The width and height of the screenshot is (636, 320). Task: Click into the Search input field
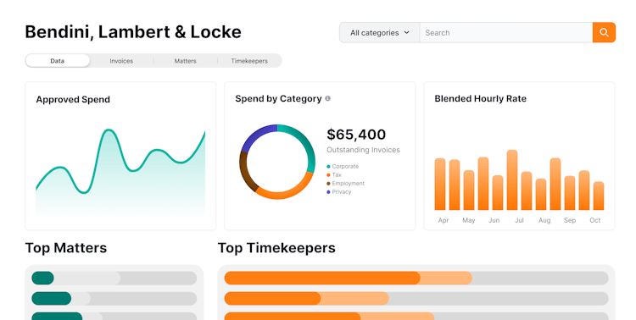coord(506,32)
